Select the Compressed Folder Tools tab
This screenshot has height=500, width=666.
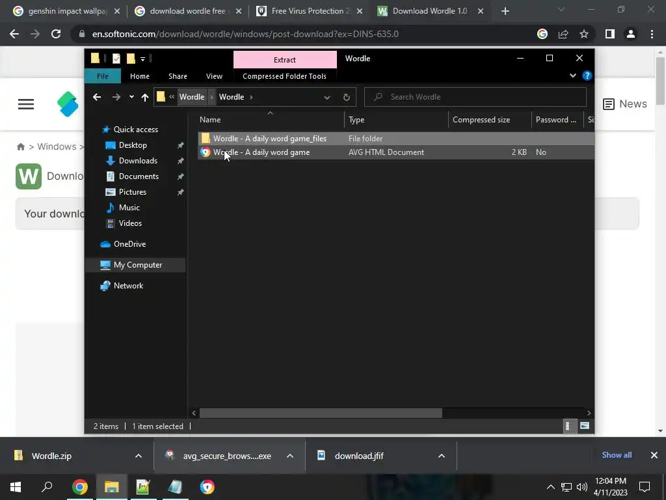point(285,76)
